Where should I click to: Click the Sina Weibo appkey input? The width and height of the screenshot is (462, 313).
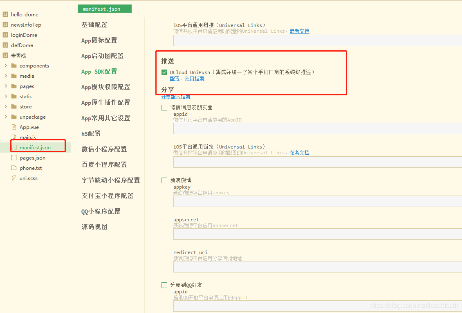click(x=318, y=202)
